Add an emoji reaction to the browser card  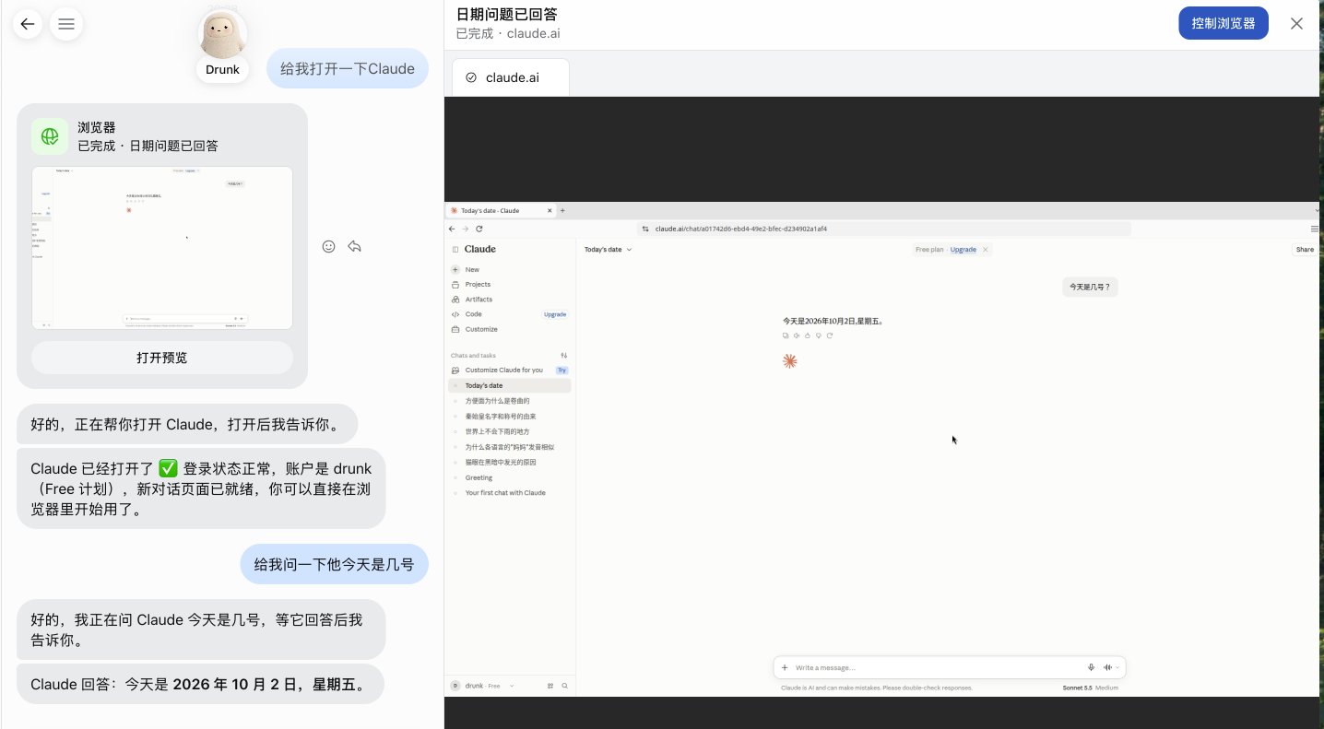[x=328, y=246]
